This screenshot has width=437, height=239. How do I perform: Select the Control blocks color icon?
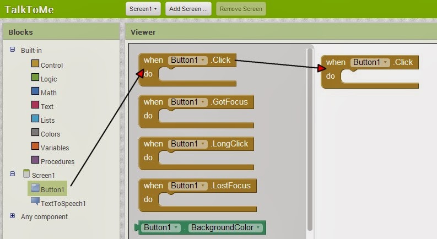35,63
